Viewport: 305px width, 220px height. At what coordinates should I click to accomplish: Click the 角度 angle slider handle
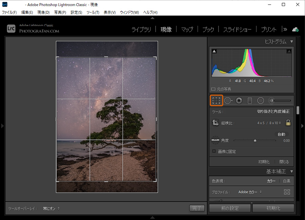(x=255, y=140)
